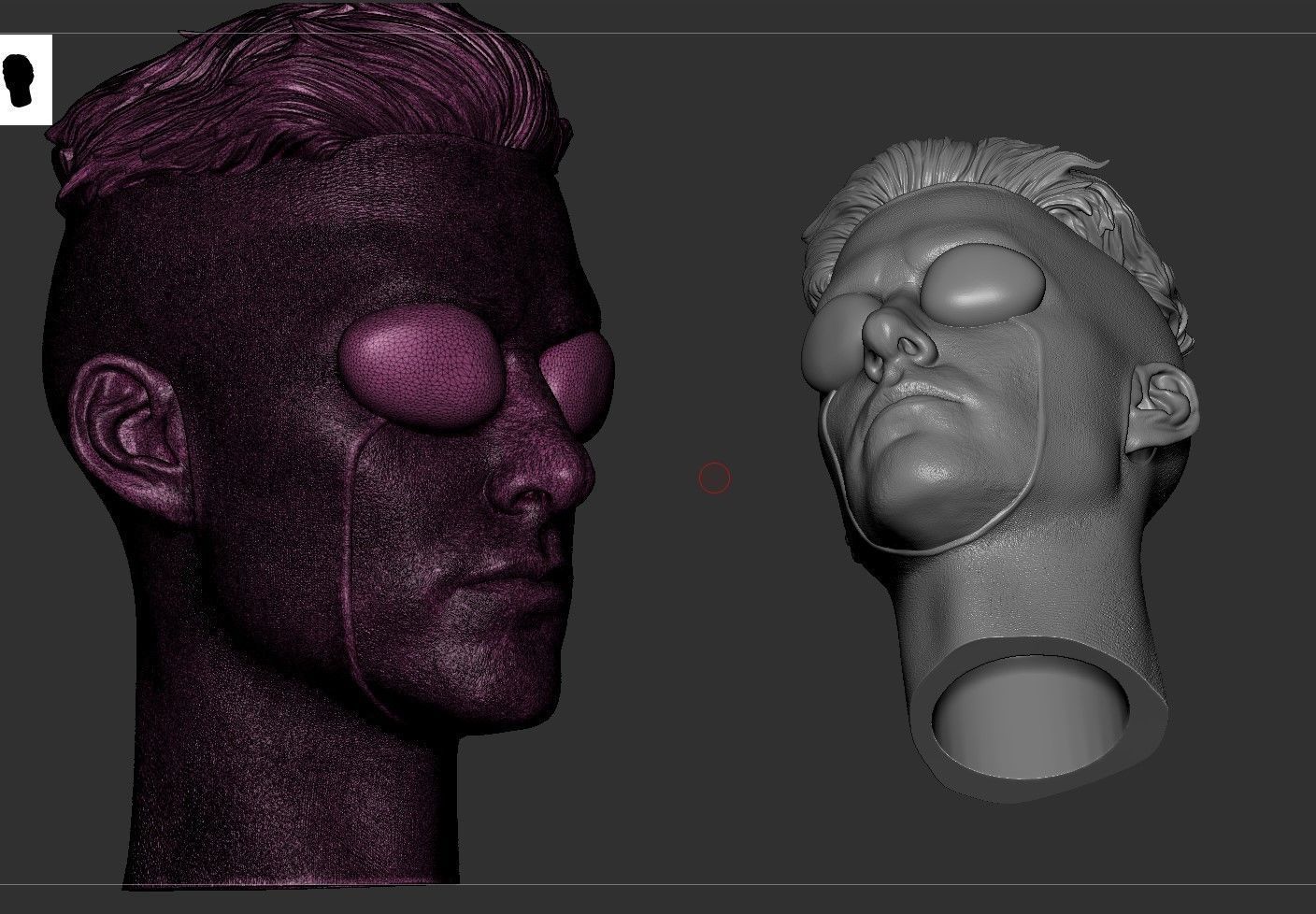Click the red circular brush cursor
This screenshot has width=1316, height=914.
[x=714, y=478]
